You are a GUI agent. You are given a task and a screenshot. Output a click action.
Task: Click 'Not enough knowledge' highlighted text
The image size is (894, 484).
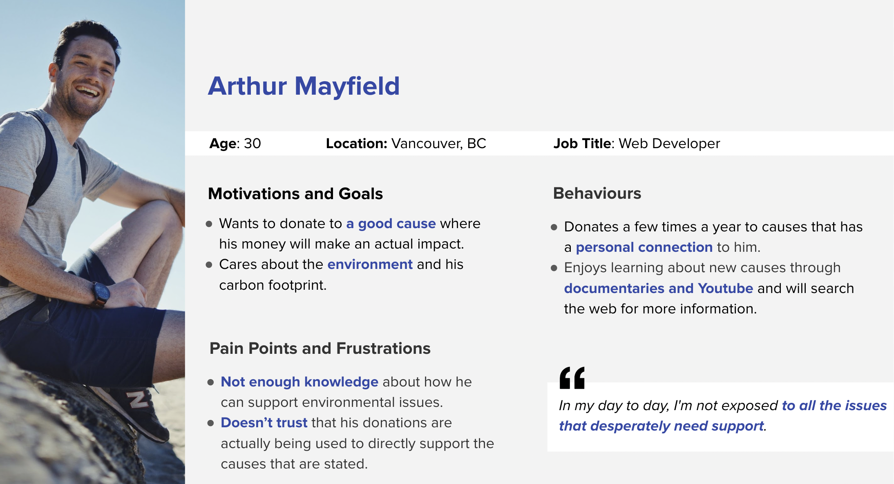tap(299, 382)
